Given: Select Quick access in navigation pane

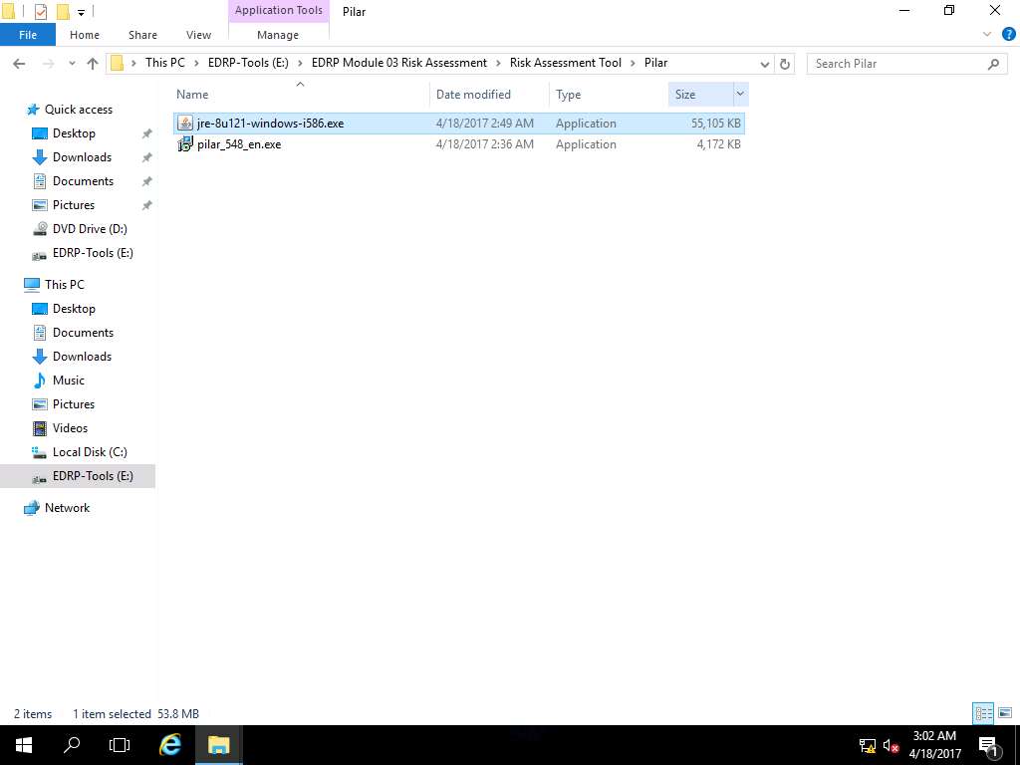Looking at the screenshot, I should [x=78, y=110].
